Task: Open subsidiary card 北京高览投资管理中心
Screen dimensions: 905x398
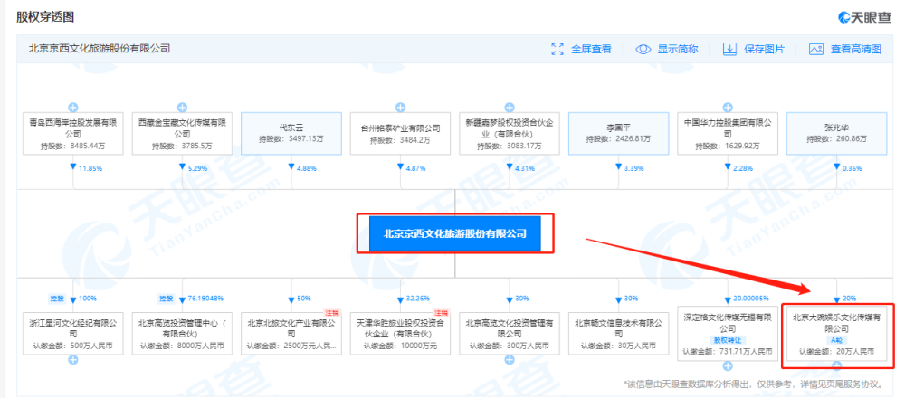Action: coord(183,334)
